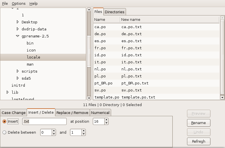This screenshot has width=225, height=148.
Task: Expand the dvdrip-data folder
Action: pos(17,29)
